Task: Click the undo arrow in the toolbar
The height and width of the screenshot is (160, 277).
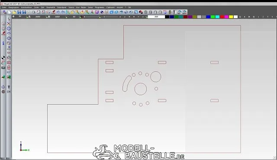Action: (x=58, y=12)
